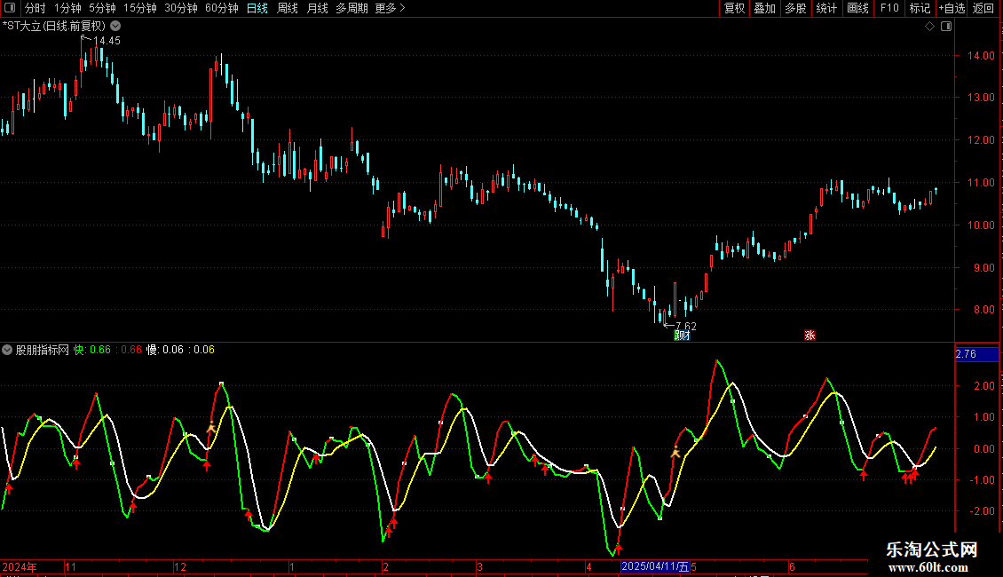Click the 返回 back button
Image resolution: width=1003 pixels, height=577 pixels.
tap(983, 8)
